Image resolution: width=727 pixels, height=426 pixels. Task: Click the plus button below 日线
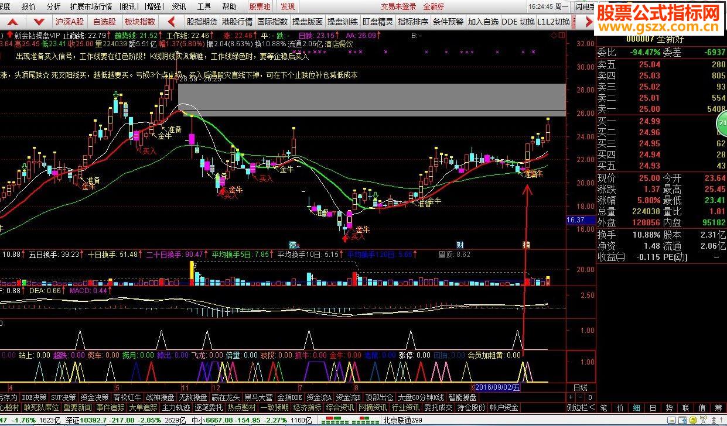click(x=569, y=397)
